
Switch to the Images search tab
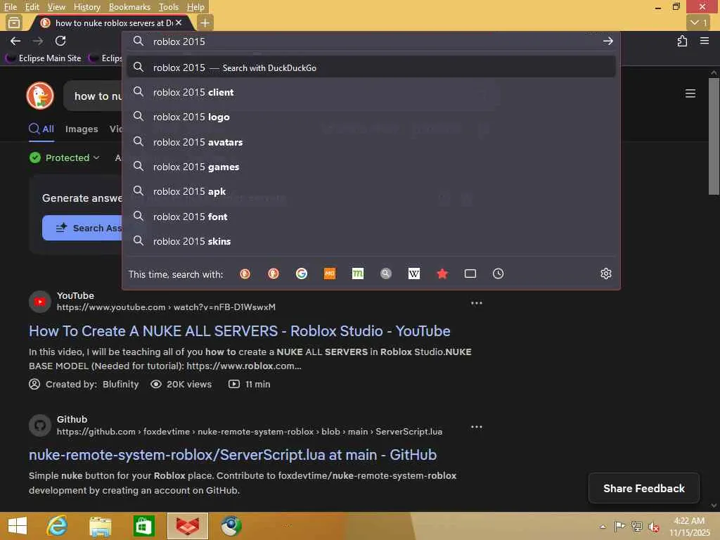tap(82, 129)
